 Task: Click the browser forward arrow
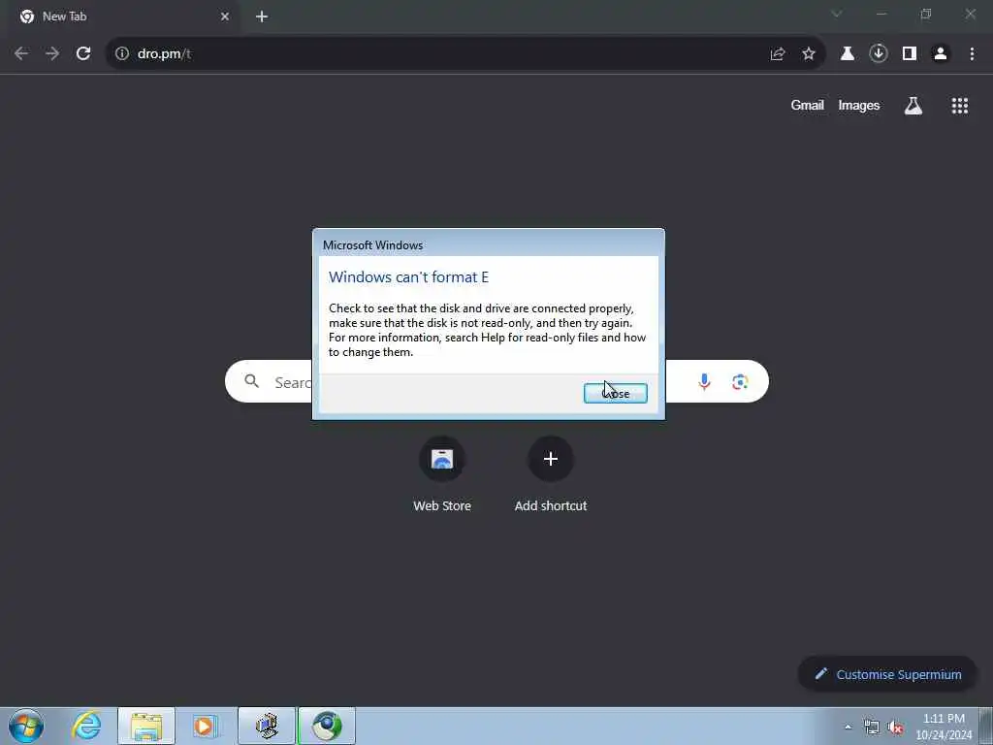click(x=52, y=54)
